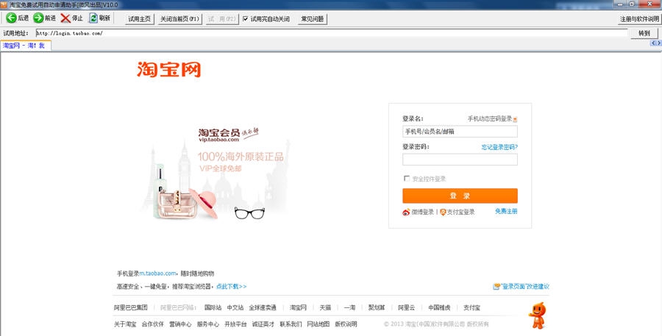Open the 常见问题 FAQ button
This screenshot has width=662, height=336.
[313, 19]
